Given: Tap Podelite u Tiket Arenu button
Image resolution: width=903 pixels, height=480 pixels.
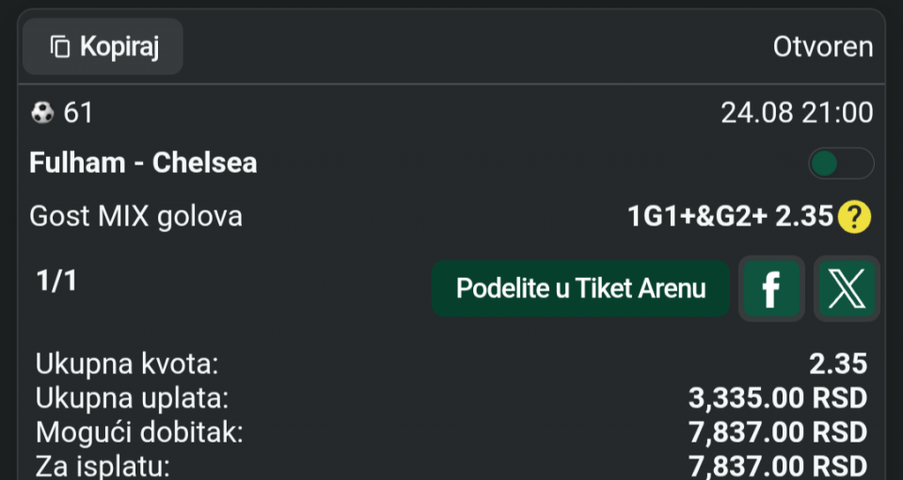Looking at the screenshot, I should click(x=581, y=288).
